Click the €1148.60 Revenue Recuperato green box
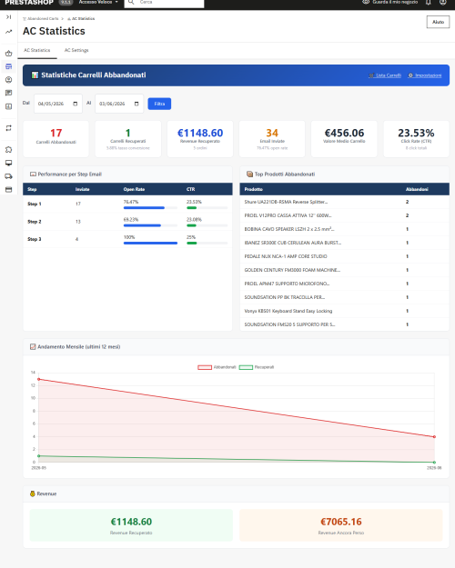This screenshot has height=568, width=455. 131,525
